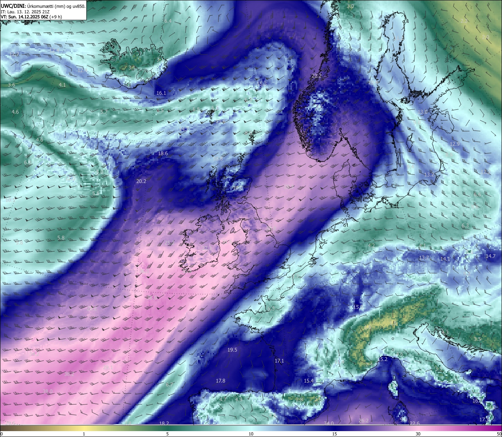Click the 10 tick on the color scale

click(251, 434)
